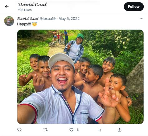
Task: Click the @ioxua19 handle
Action: [47, 19]
